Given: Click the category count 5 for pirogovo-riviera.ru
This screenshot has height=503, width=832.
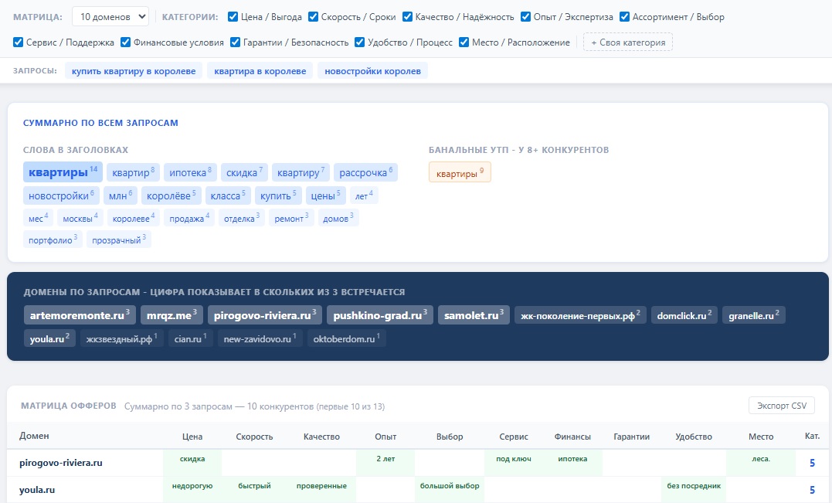Looking at the screenshot, I should (x=812, y=463).
